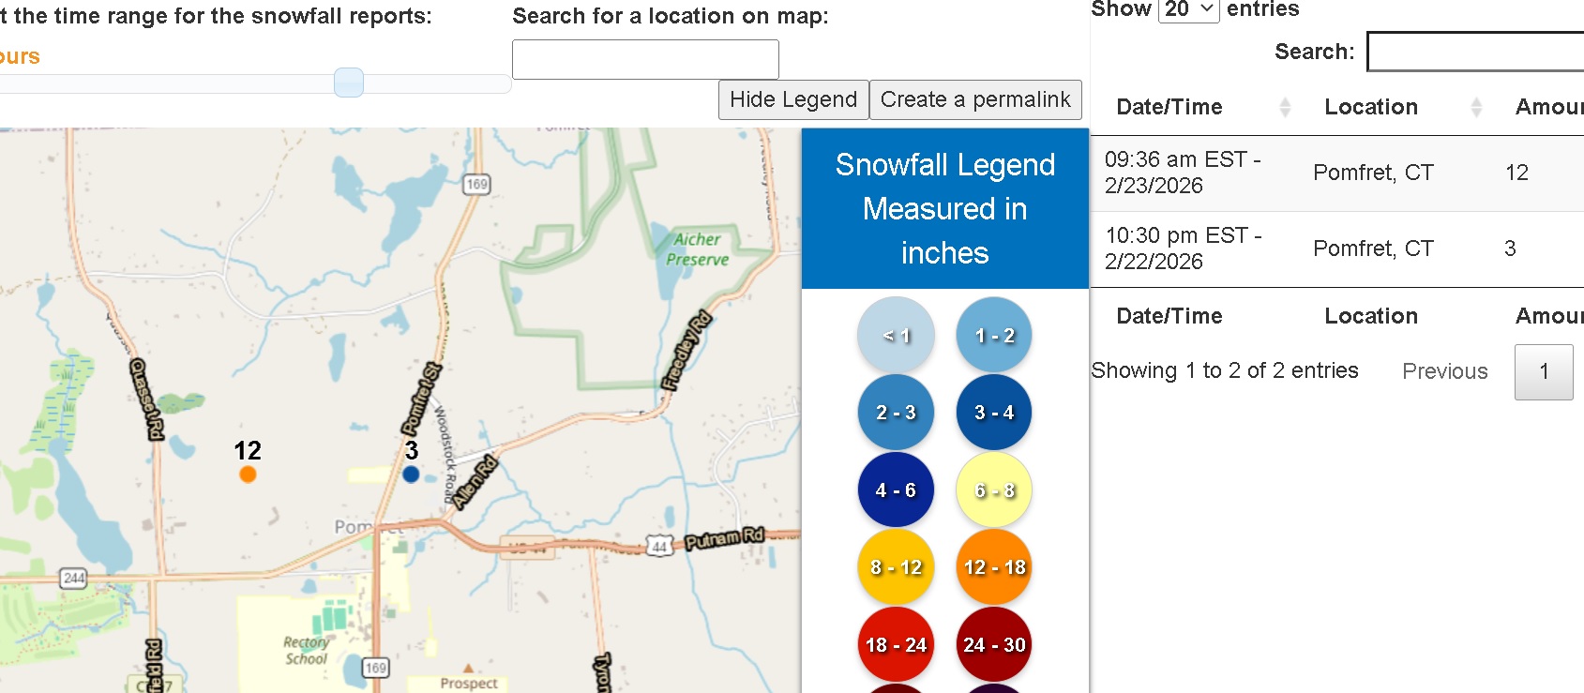Open the entries-per-page dropdown showing 20
The width and height of the screenshot is (1584, 693).
tap(1188, 10)
